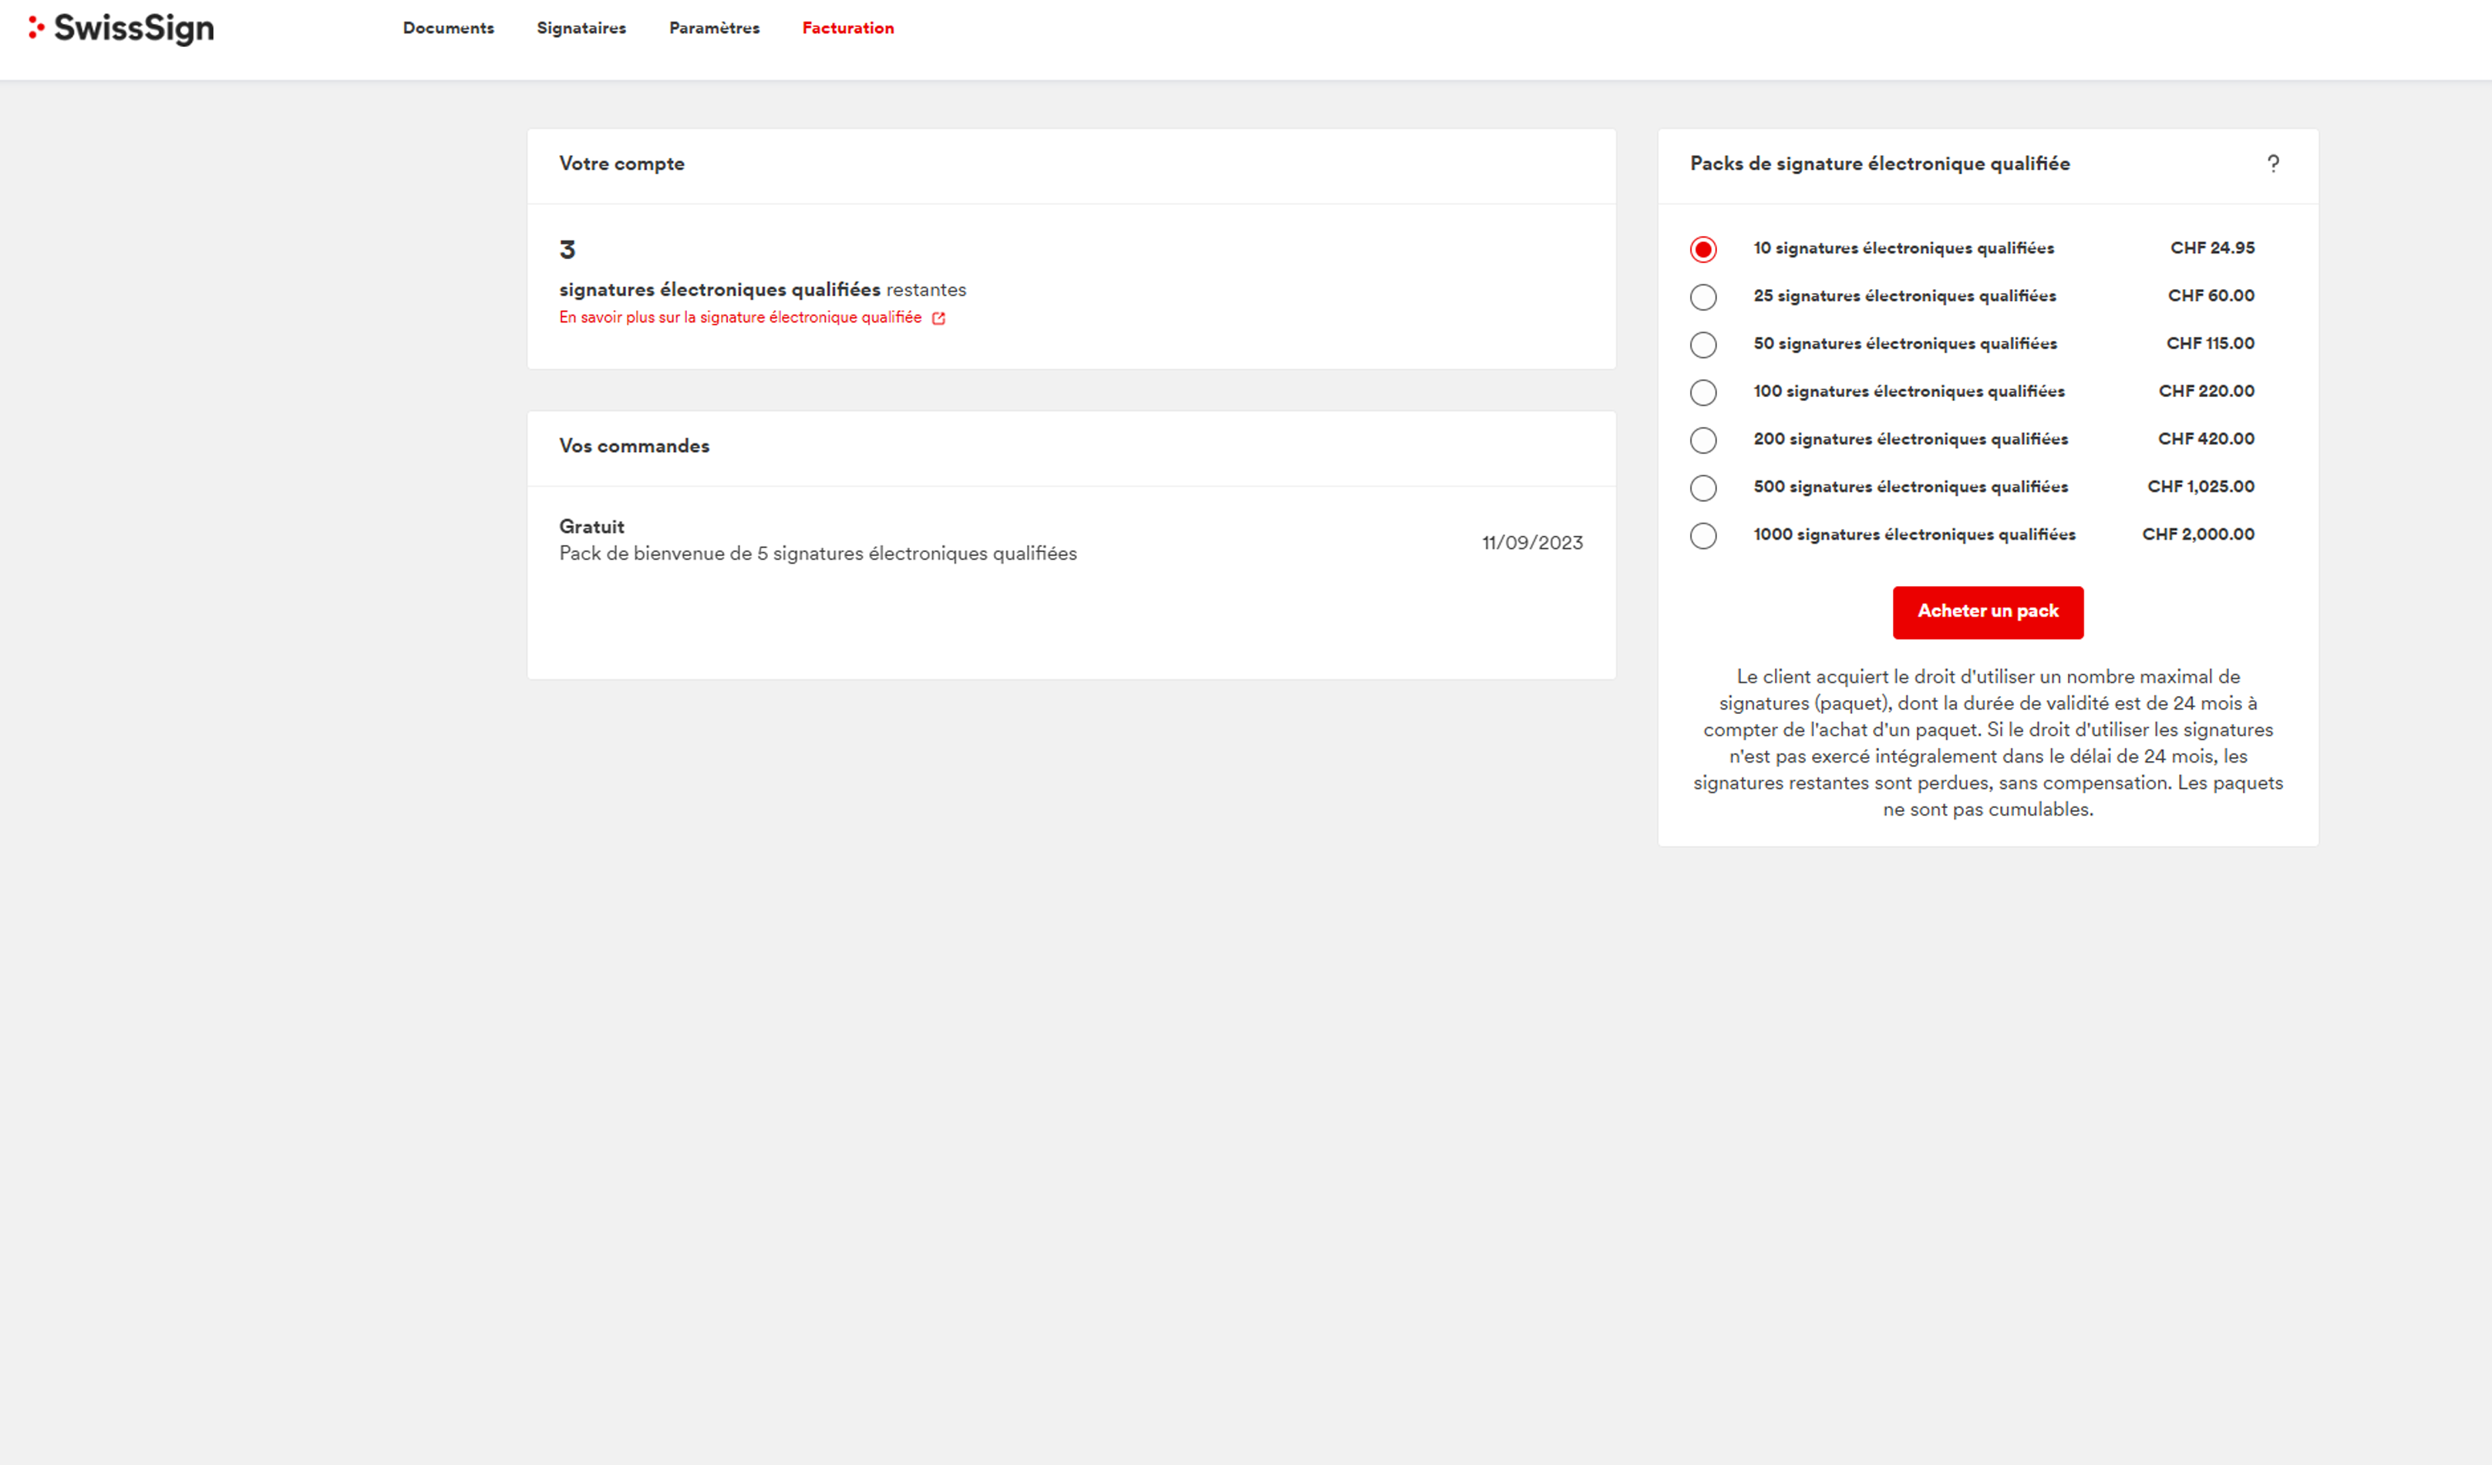Click the SwissSign logo
The height and width of the screenshot is (1465, 2492).
pos(120,29)
